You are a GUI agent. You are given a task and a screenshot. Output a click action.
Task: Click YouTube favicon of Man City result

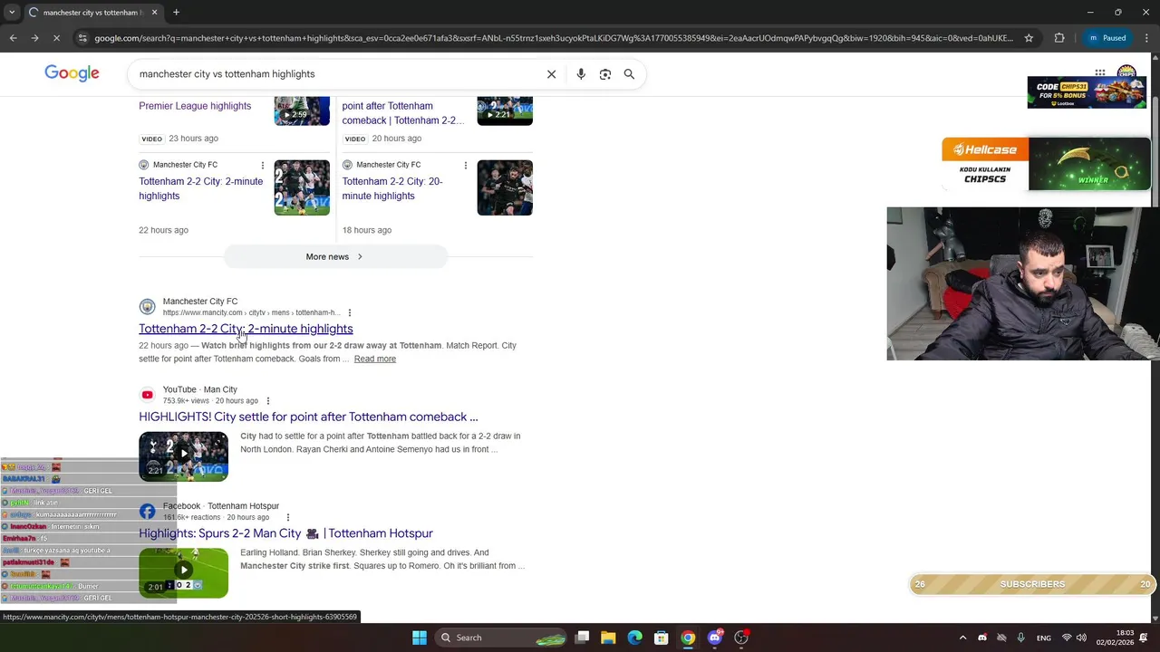point(147,395)
